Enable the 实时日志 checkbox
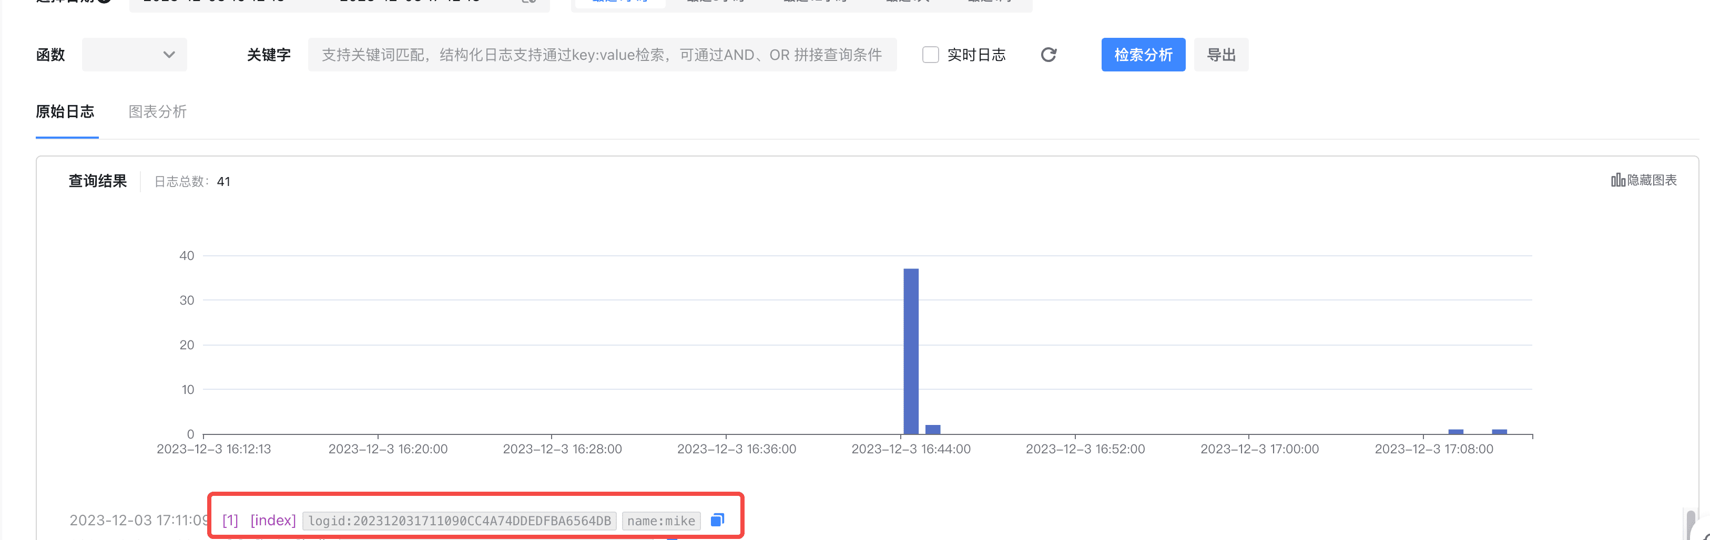The image size is (1710, 540). pyautogui.click(x=930, y=55)
